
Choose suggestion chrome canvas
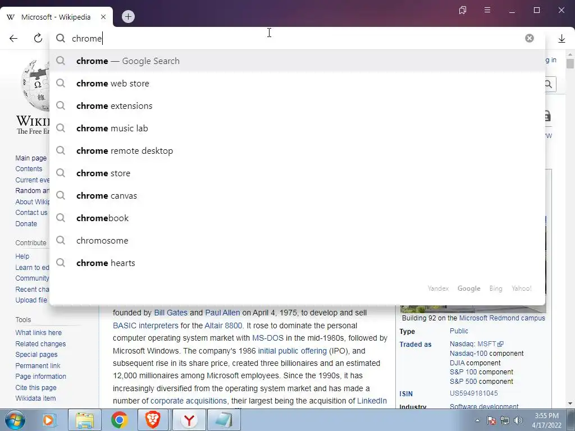click(298, 196)
